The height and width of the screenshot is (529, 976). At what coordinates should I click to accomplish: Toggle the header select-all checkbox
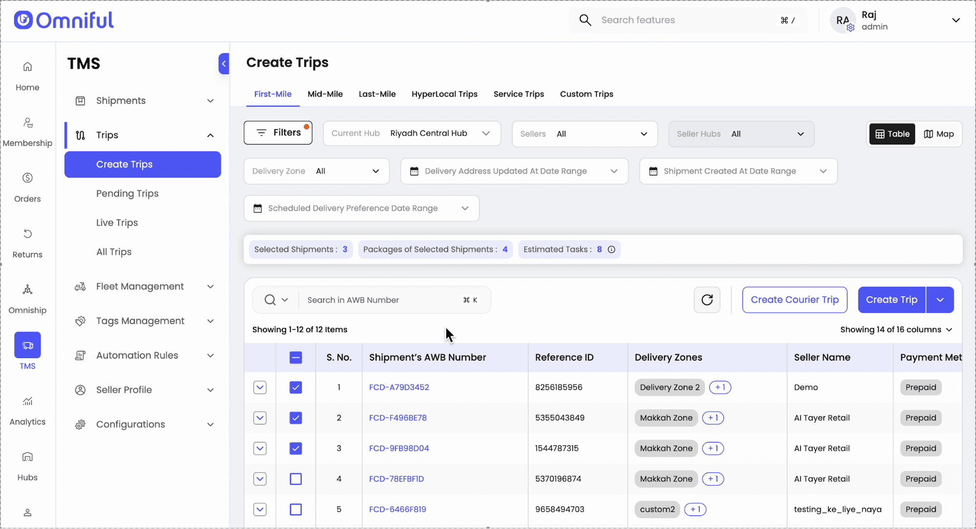click(x=295, y=357)
